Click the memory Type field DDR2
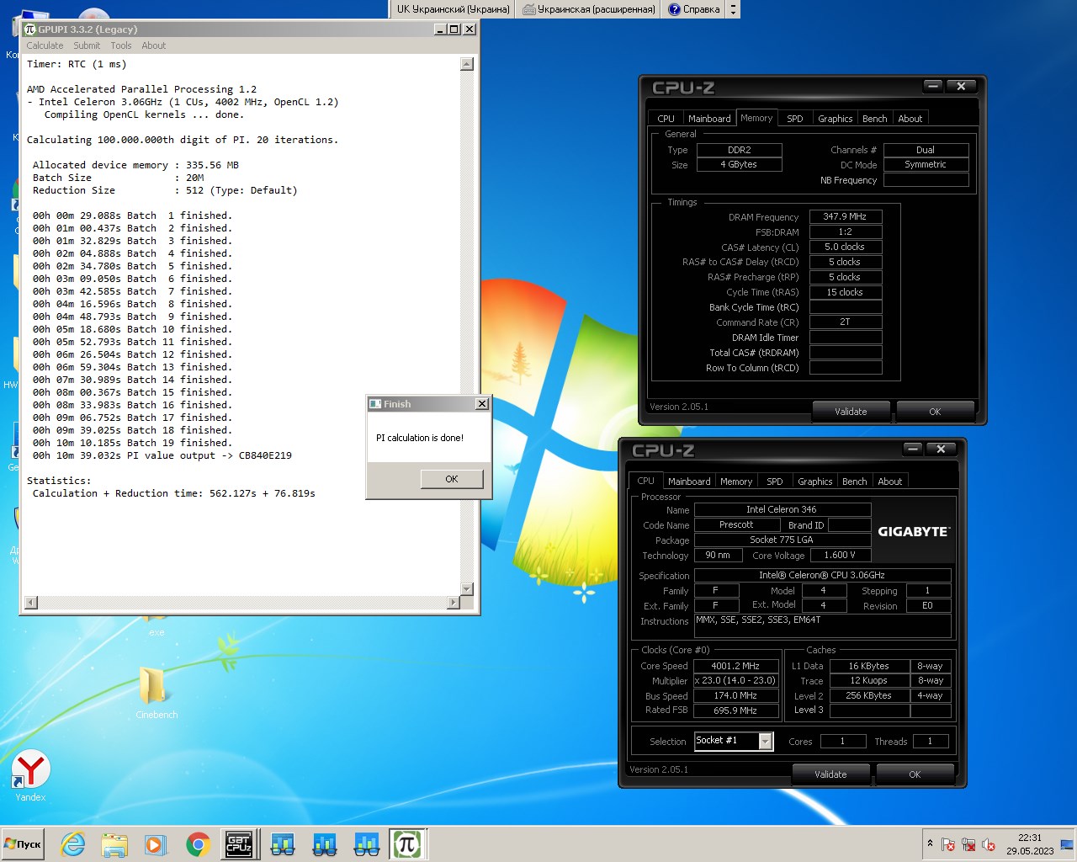 (740, 150)
